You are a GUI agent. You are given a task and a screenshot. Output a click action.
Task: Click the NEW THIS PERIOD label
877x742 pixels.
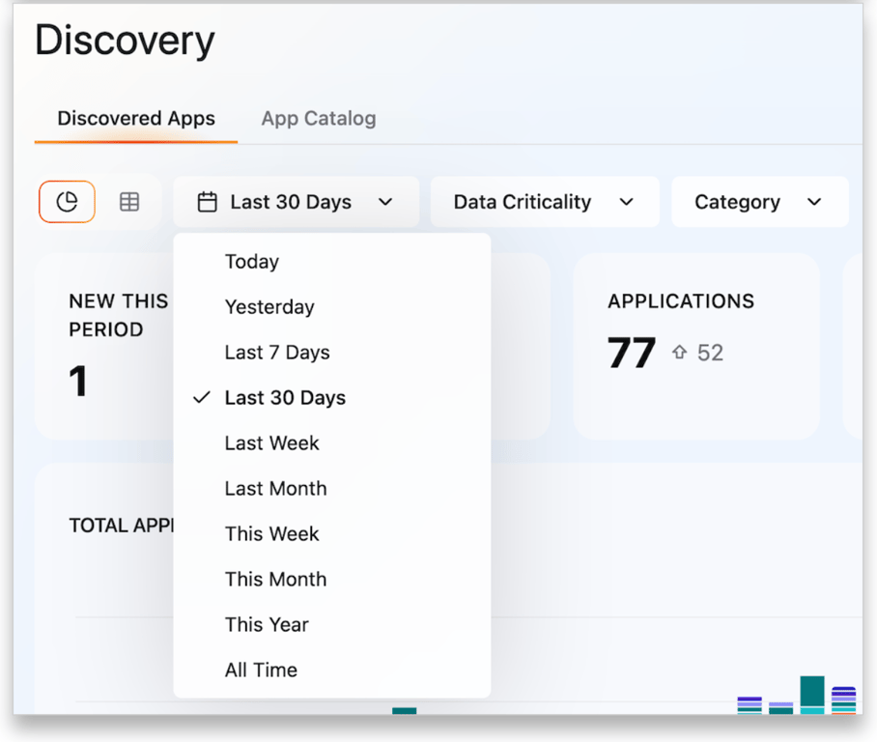pos(119,315)
